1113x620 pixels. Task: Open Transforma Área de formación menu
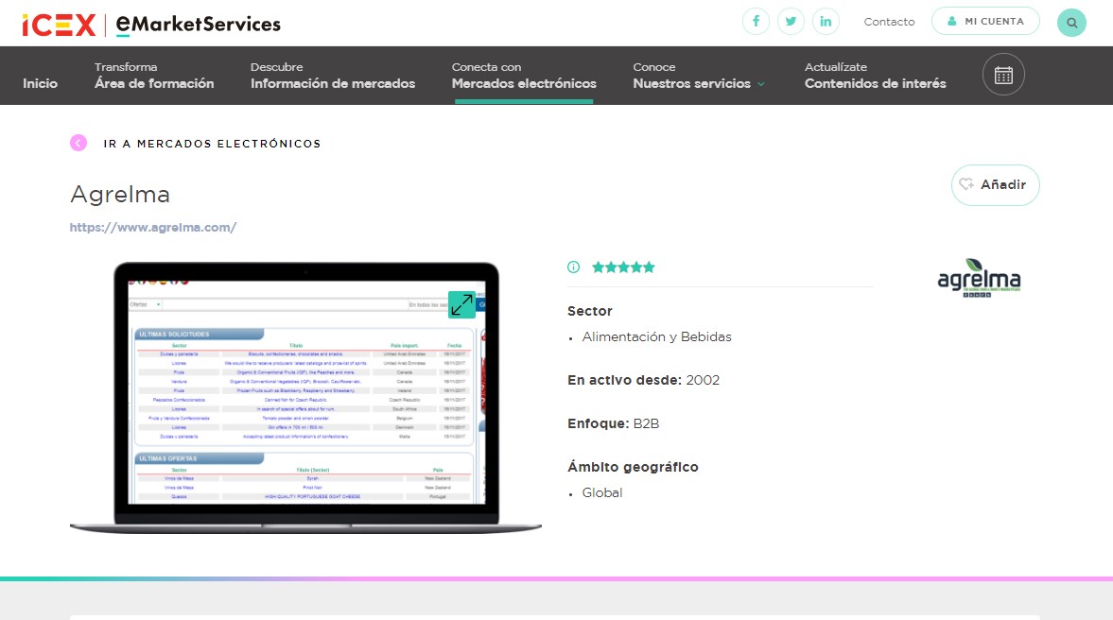(154, 76)
